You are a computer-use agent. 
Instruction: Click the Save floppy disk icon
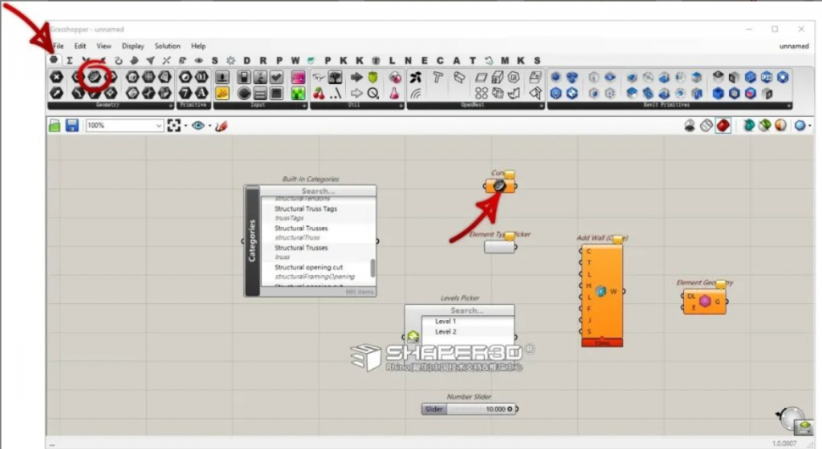coord(71,126)
